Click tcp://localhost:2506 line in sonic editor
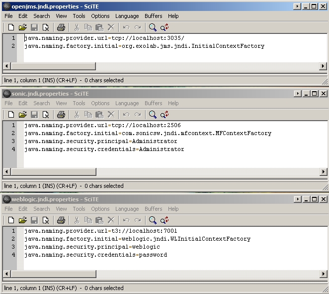Viewport: 329px width, 294px height. click(x=102, y=126)
